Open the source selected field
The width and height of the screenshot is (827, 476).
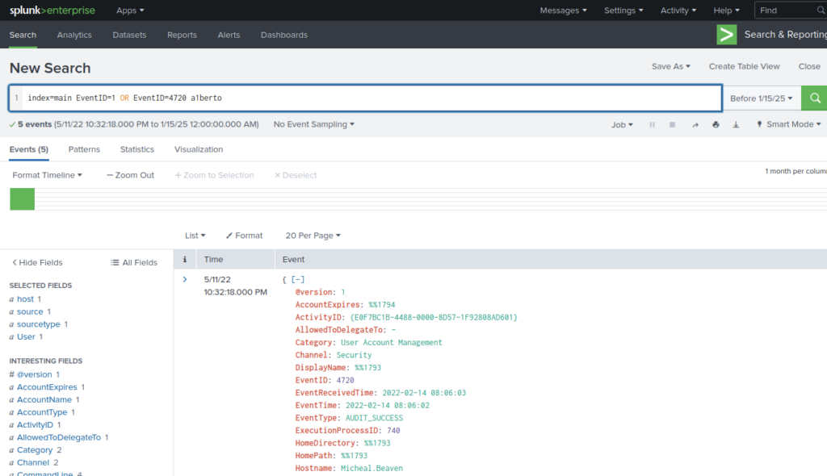(x=30, y=311)
